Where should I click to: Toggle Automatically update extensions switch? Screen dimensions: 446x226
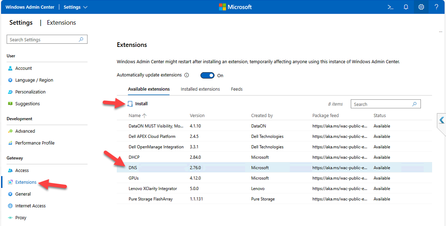207,75
